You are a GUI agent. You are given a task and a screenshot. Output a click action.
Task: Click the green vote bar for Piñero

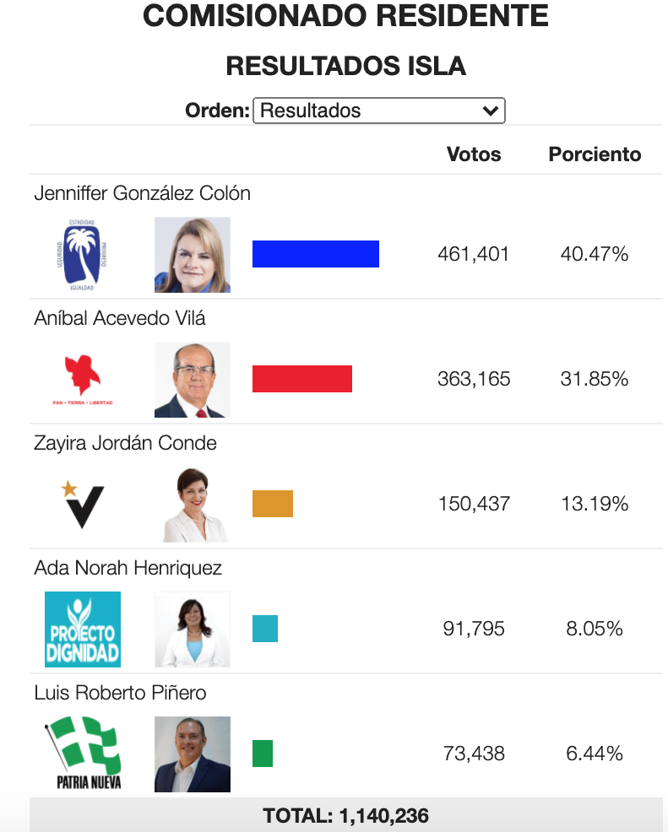coord(263,754)
